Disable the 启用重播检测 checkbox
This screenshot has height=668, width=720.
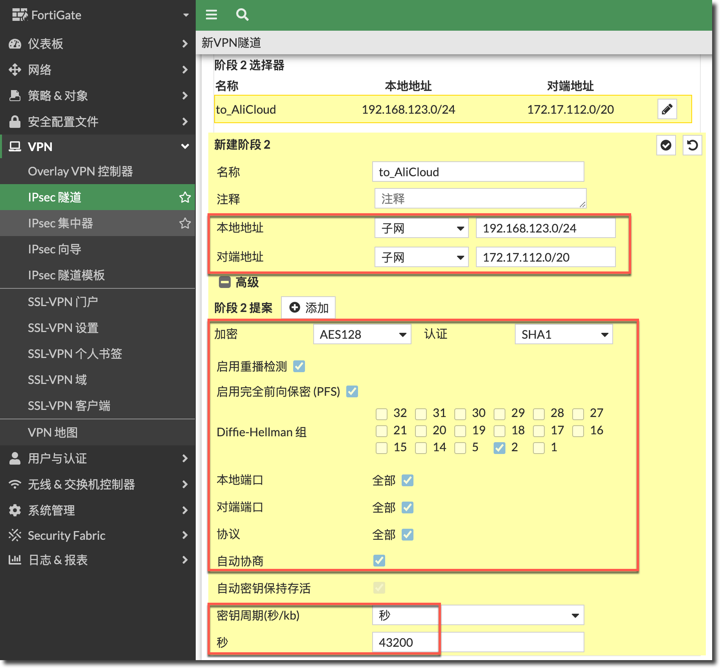point(299,367)
